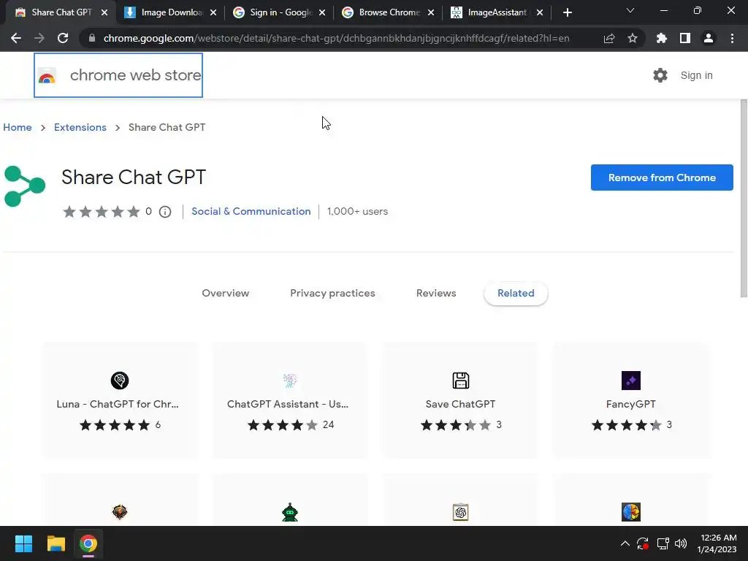The width and height of the screenshot is (748, 561).
Task: Click the Luna - ChatGPT for Chr... title
Action: (x=118, y=404)
